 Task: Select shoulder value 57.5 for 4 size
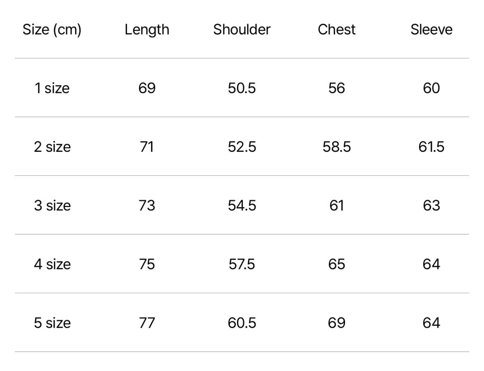pos(242,264)
